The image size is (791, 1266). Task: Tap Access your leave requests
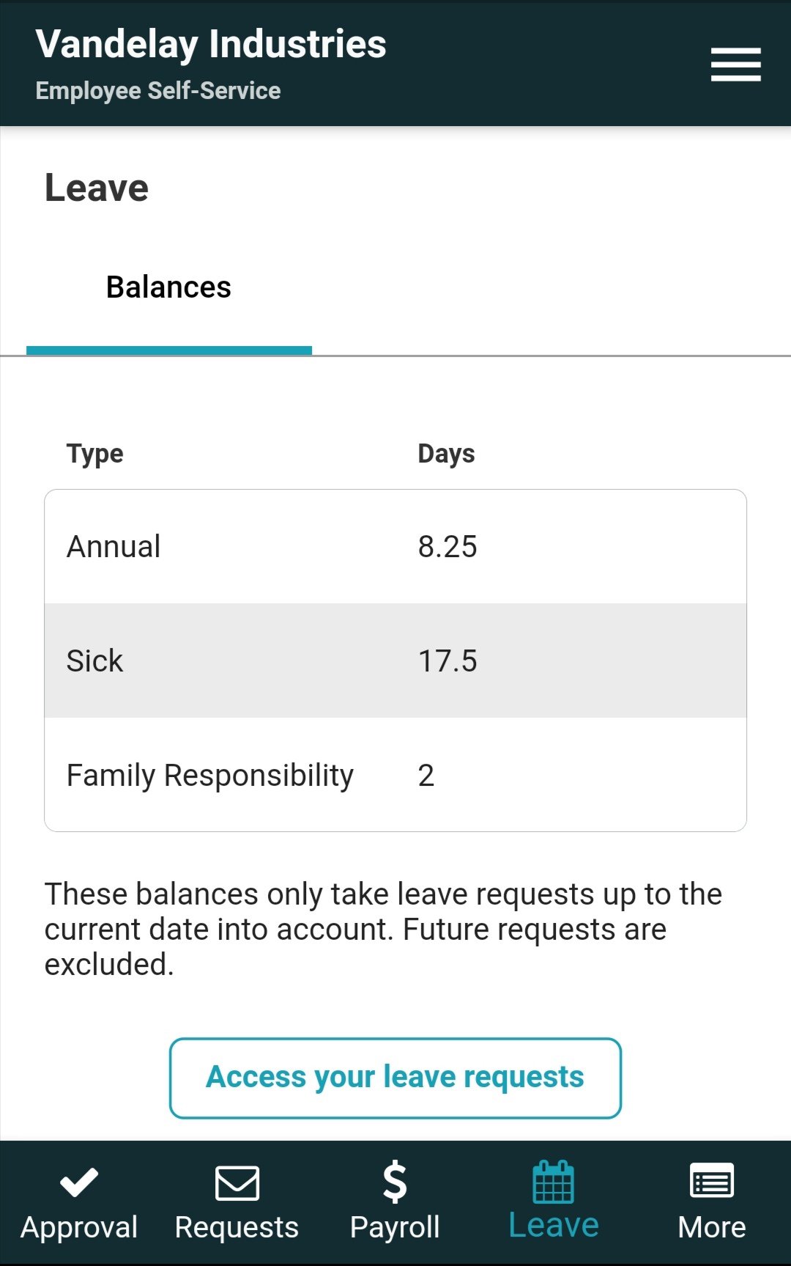(x=395, y=1076)
